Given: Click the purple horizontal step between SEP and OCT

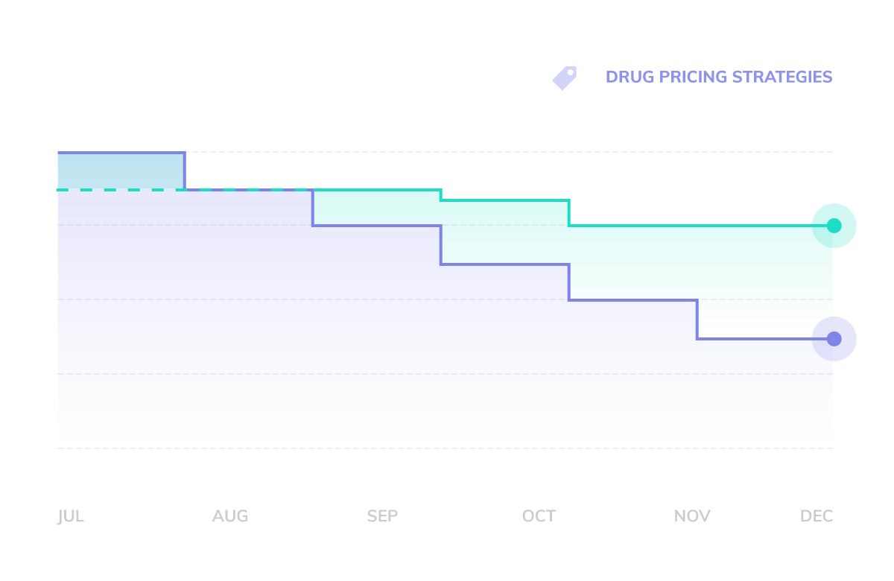Looking at the screenshot, I should [x=505, y=264].
